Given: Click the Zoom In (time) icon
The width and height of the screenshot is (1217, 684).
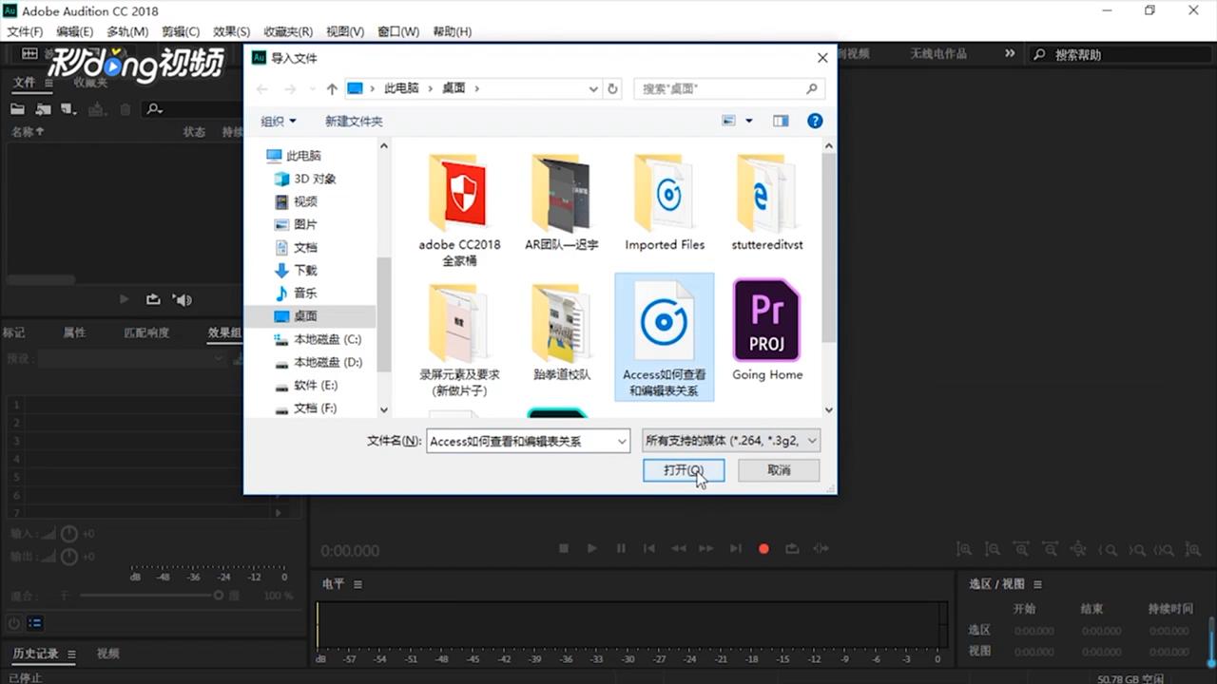Looking at the screenshot, I should point(1021,549).
